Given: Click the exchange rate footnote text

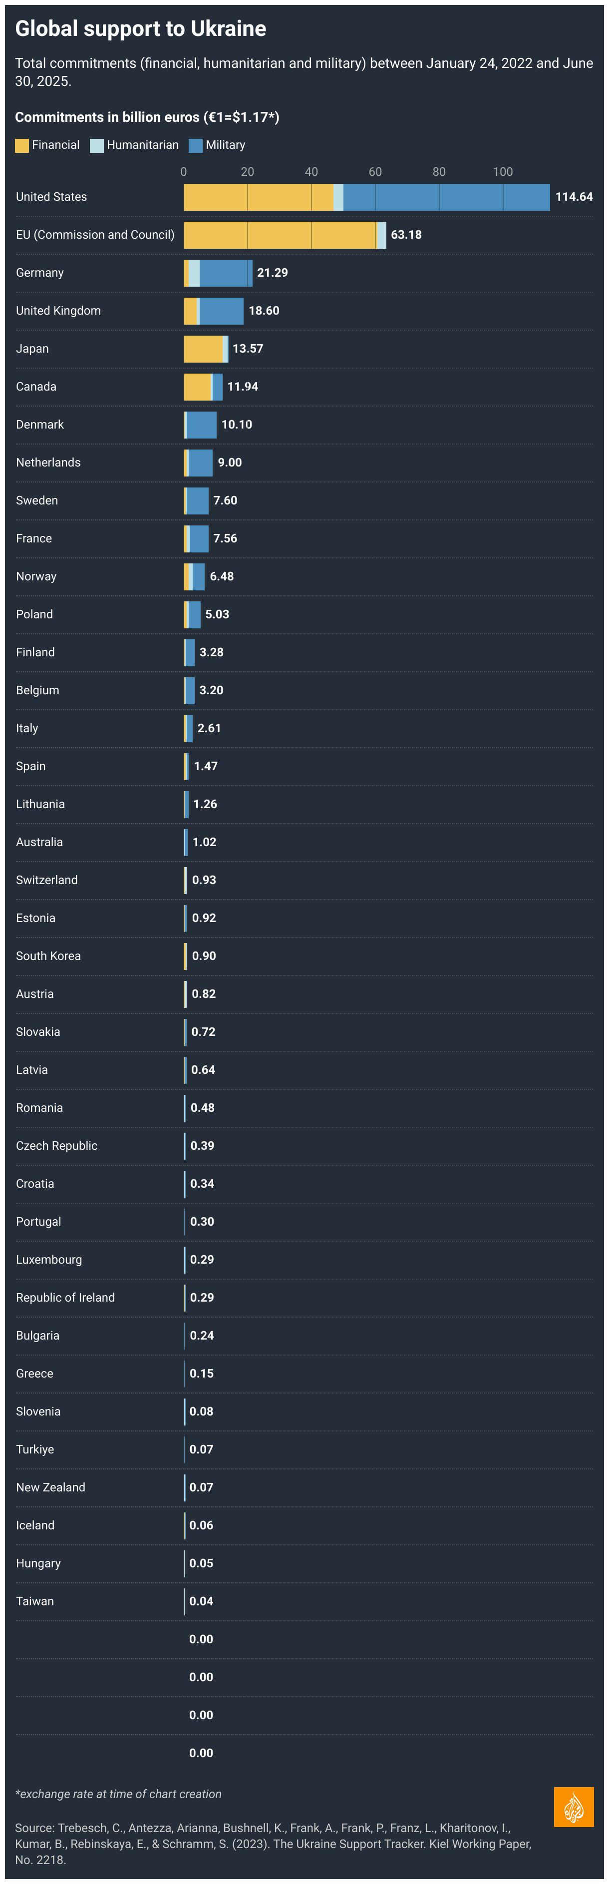Looking at the screenshot, I should (x=118, y=1794).
